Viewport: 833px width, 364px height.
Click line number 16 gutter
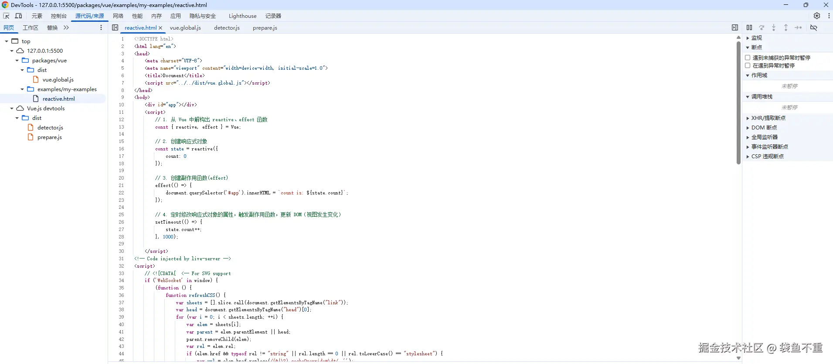click(x=121, y=149)
